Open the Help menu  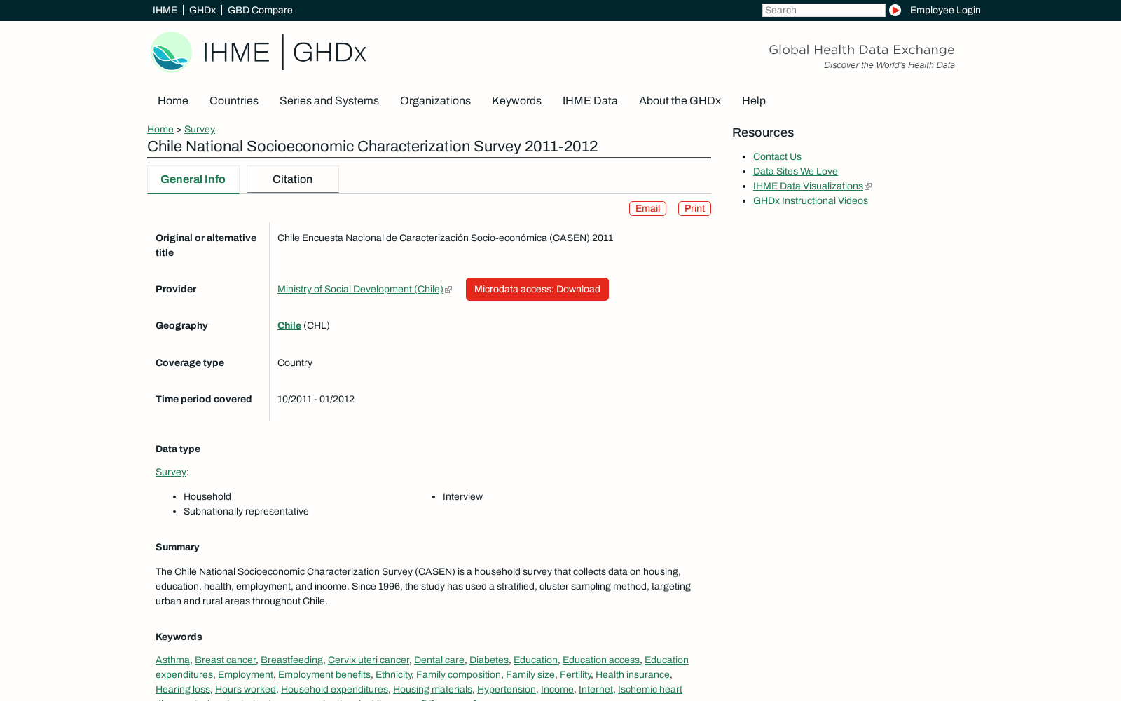754,100
